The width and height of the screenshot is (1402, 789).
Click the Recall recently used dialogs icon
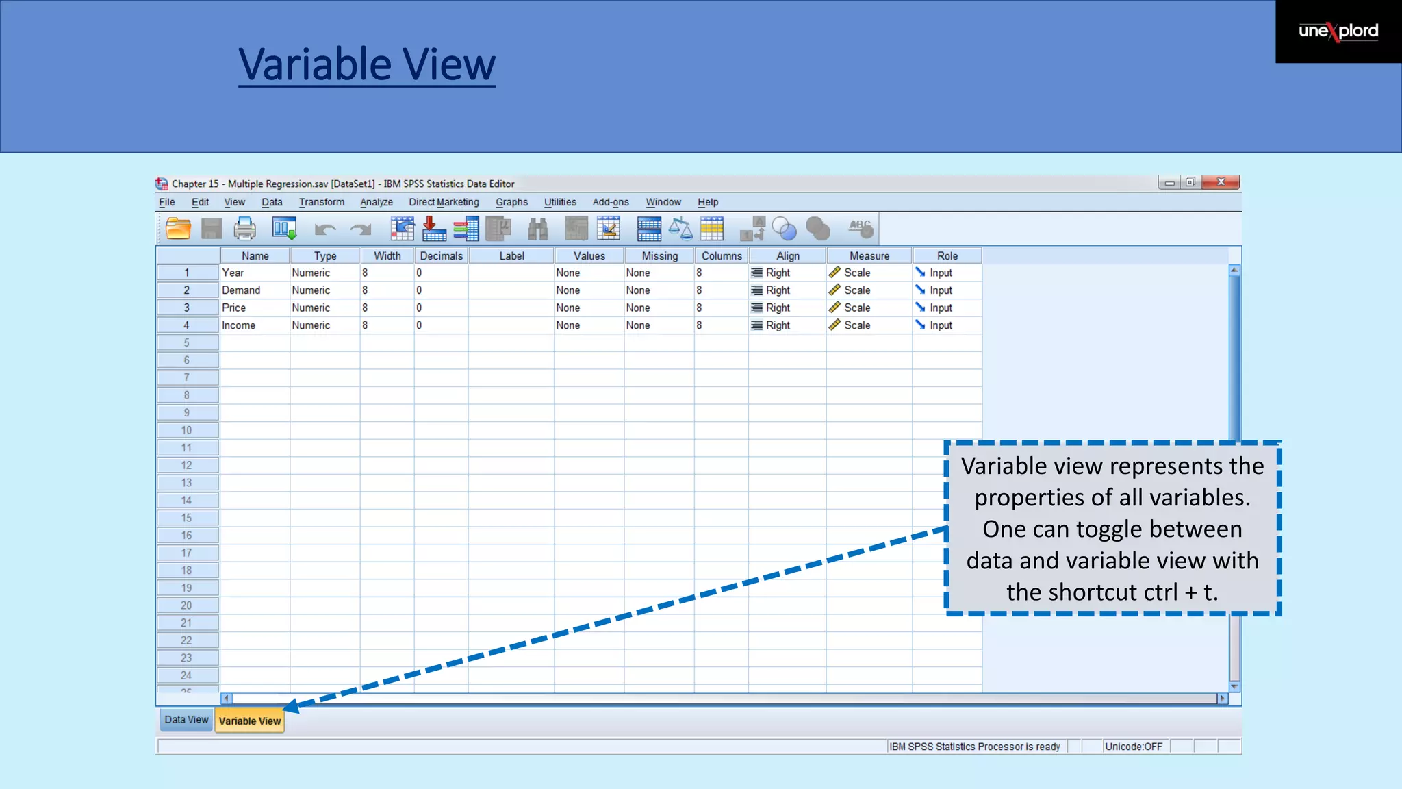pyautogui.click(x=284, y=229)
